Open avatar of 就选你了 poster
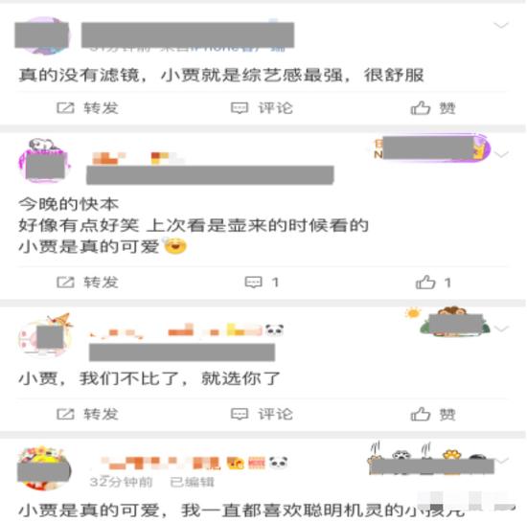The width and height of the screenshot is (527, 522). click(x=45, y=335)
